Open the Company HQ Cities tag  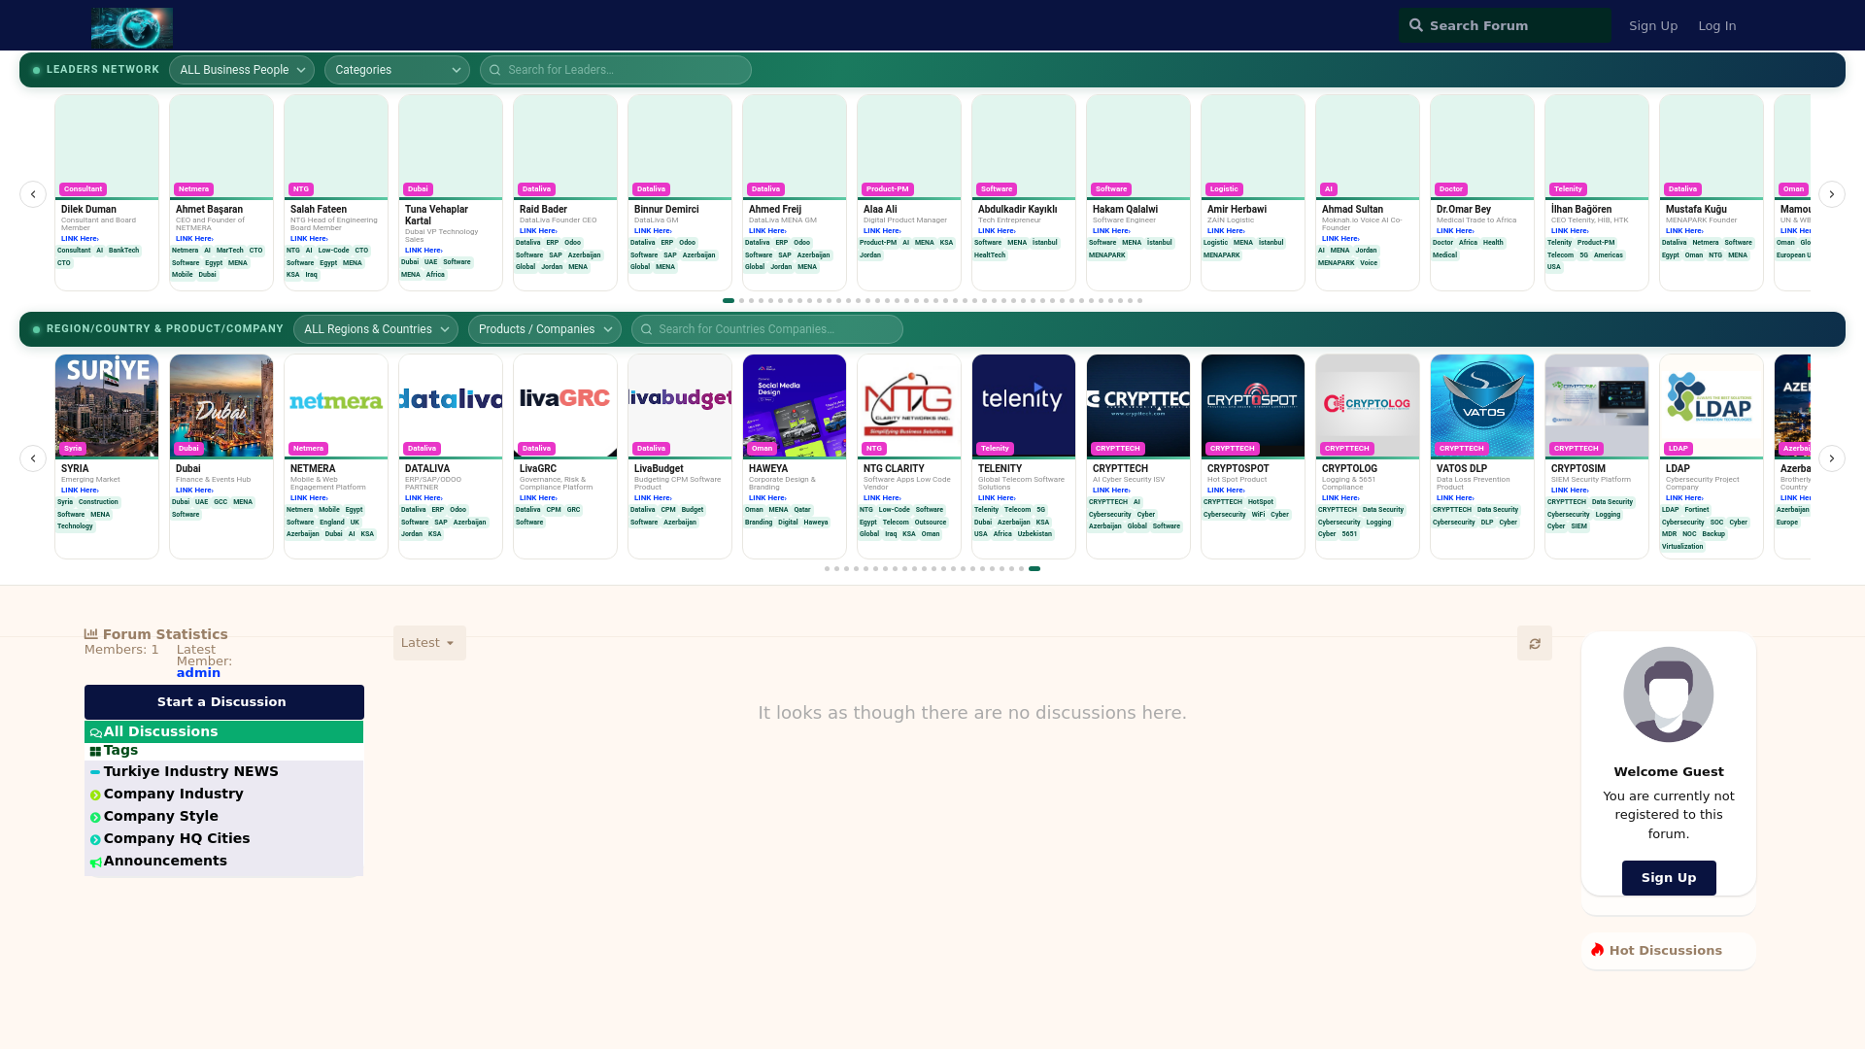[x=223, y=838]
